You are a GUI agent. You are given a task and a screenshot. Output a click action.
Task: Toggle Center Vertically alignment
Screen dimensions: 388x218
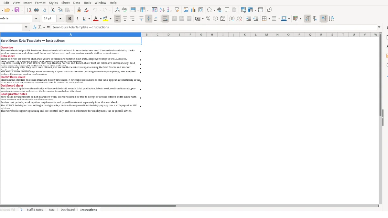pyautogui.click(x=149, y=19)
